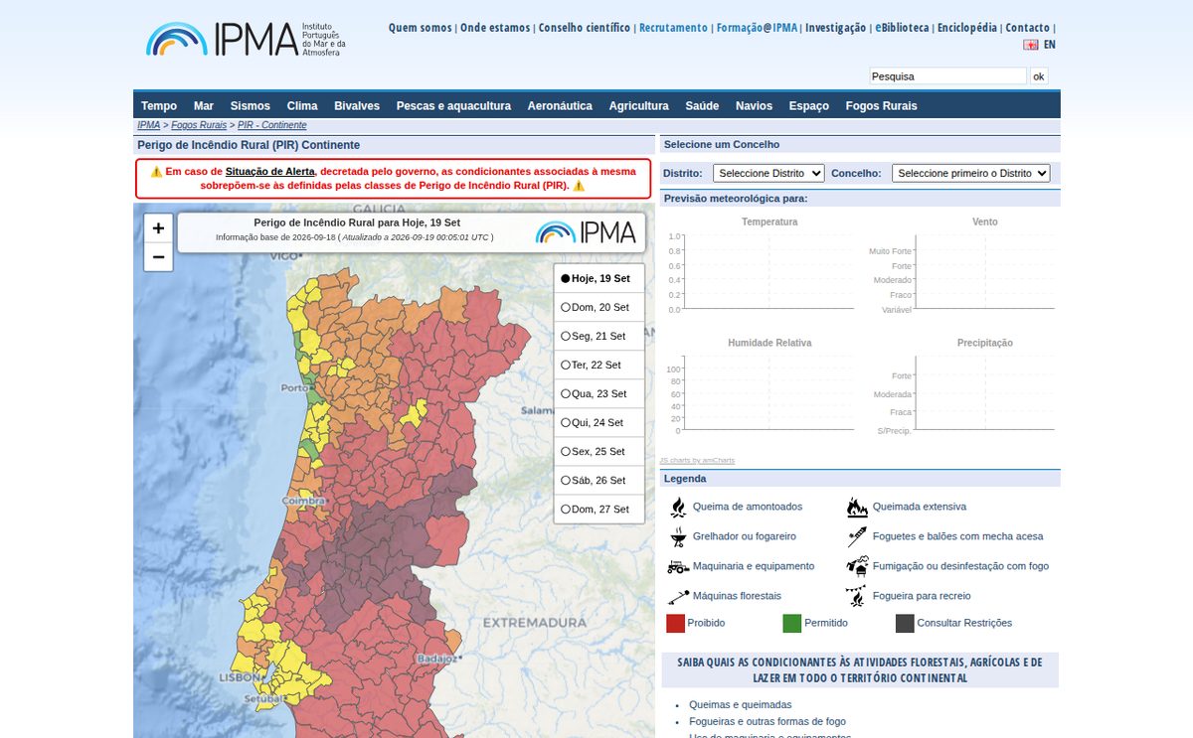This screenshot has height=738, width=1193.
Task: Click the dark Consultar Restrições swatch
Action: coord(905,623)
